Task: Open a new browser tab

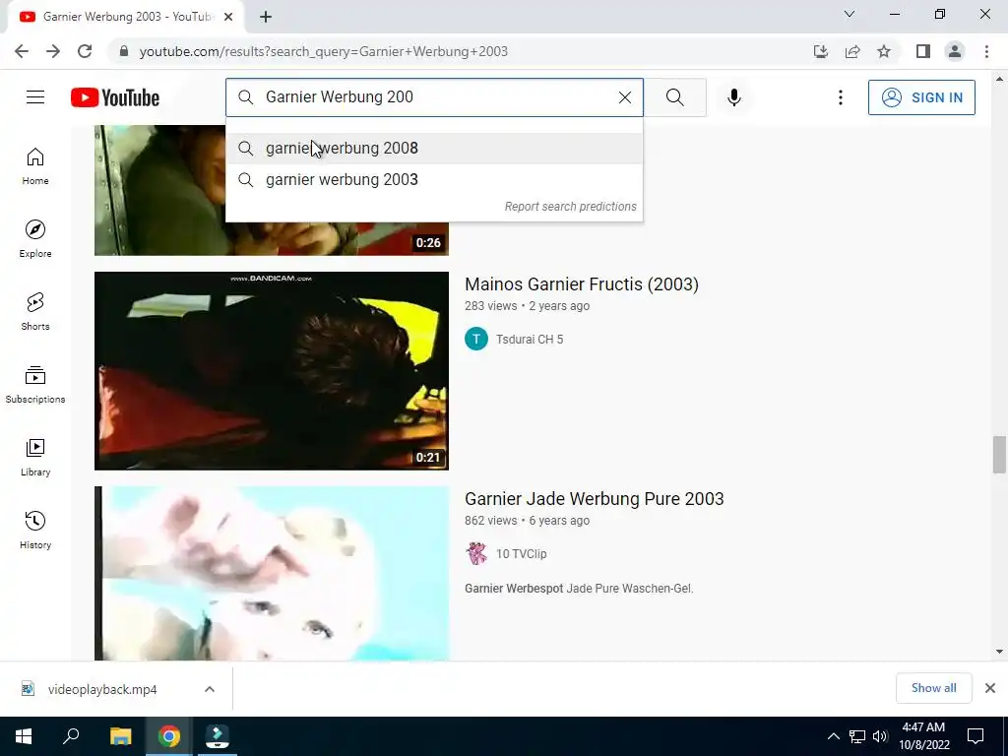Action: [x=266, y=18]
